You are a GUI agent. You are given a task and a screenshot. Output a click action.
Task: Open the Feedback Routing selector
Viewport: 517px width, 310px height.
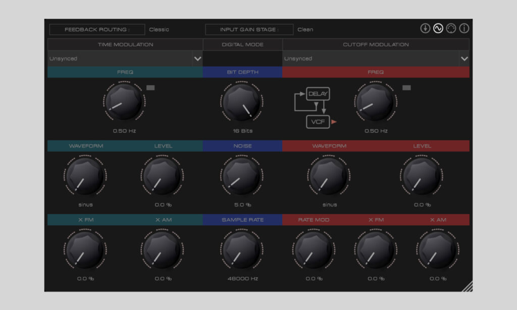pyautogui.click(x=97, y=29)
